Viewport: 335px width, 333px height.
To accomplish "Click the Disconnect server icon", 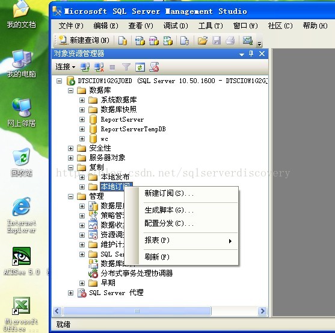I will coord(99,67).
